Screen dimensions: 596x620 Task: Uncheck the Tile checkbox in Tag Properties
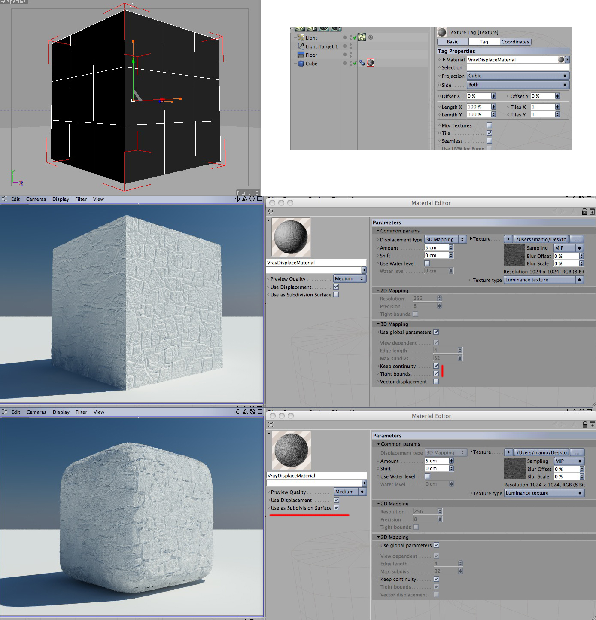click(489, 133)
